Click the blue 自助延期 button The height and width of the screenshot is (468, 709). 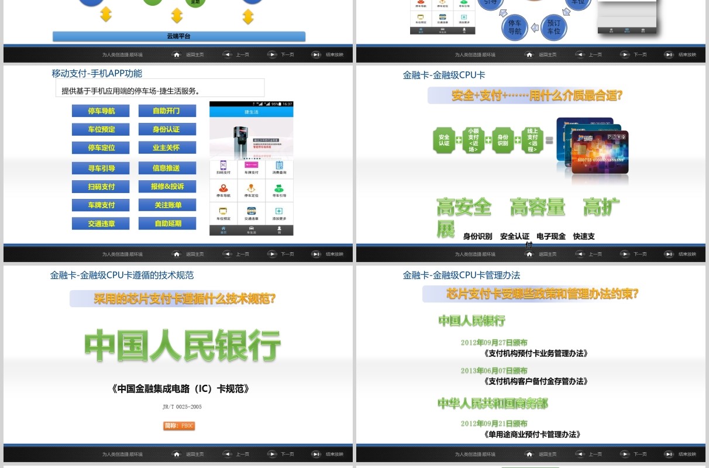coord(167,223)
